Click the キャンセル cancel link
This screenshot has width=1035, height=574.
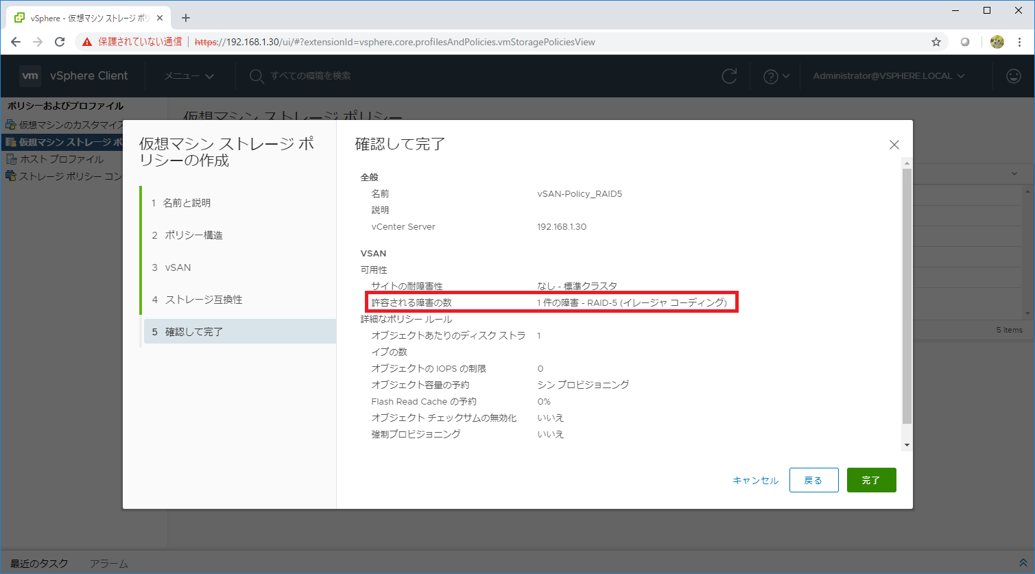pos(755,481)
